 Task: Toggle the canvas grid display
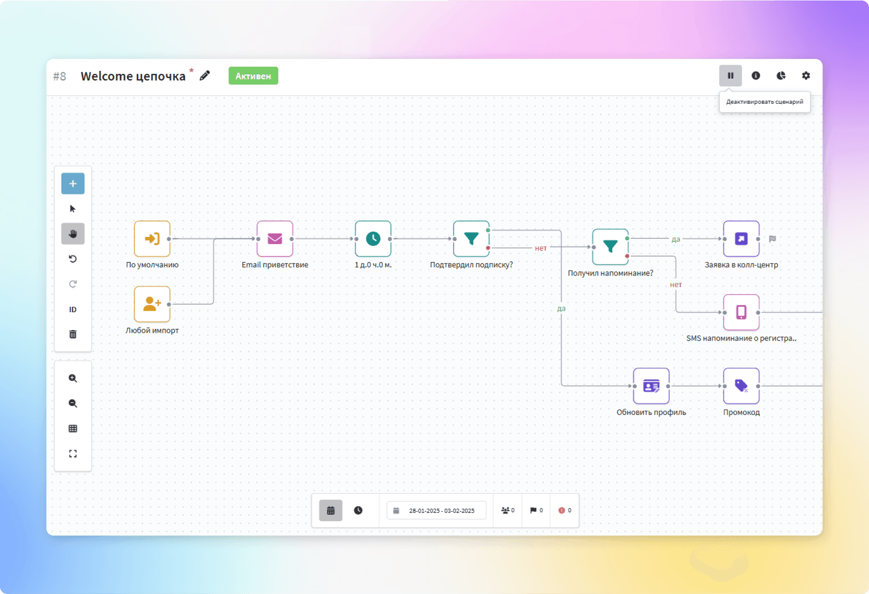click(x=73, y=428)
